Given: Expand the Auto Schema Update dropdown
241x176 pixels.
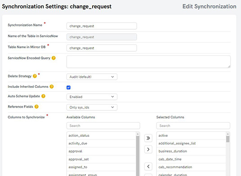Looking at the screenshot, I should [92, 97].
